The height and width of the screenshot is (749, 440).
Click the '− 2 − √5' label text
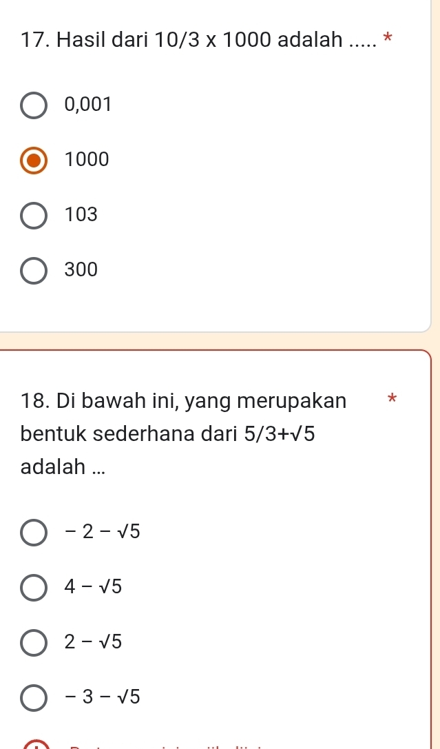(x=103, y=531)
